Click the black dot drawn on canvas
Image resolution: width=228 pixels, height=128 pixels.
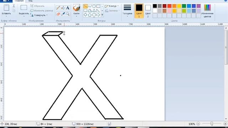click(120, 75)
